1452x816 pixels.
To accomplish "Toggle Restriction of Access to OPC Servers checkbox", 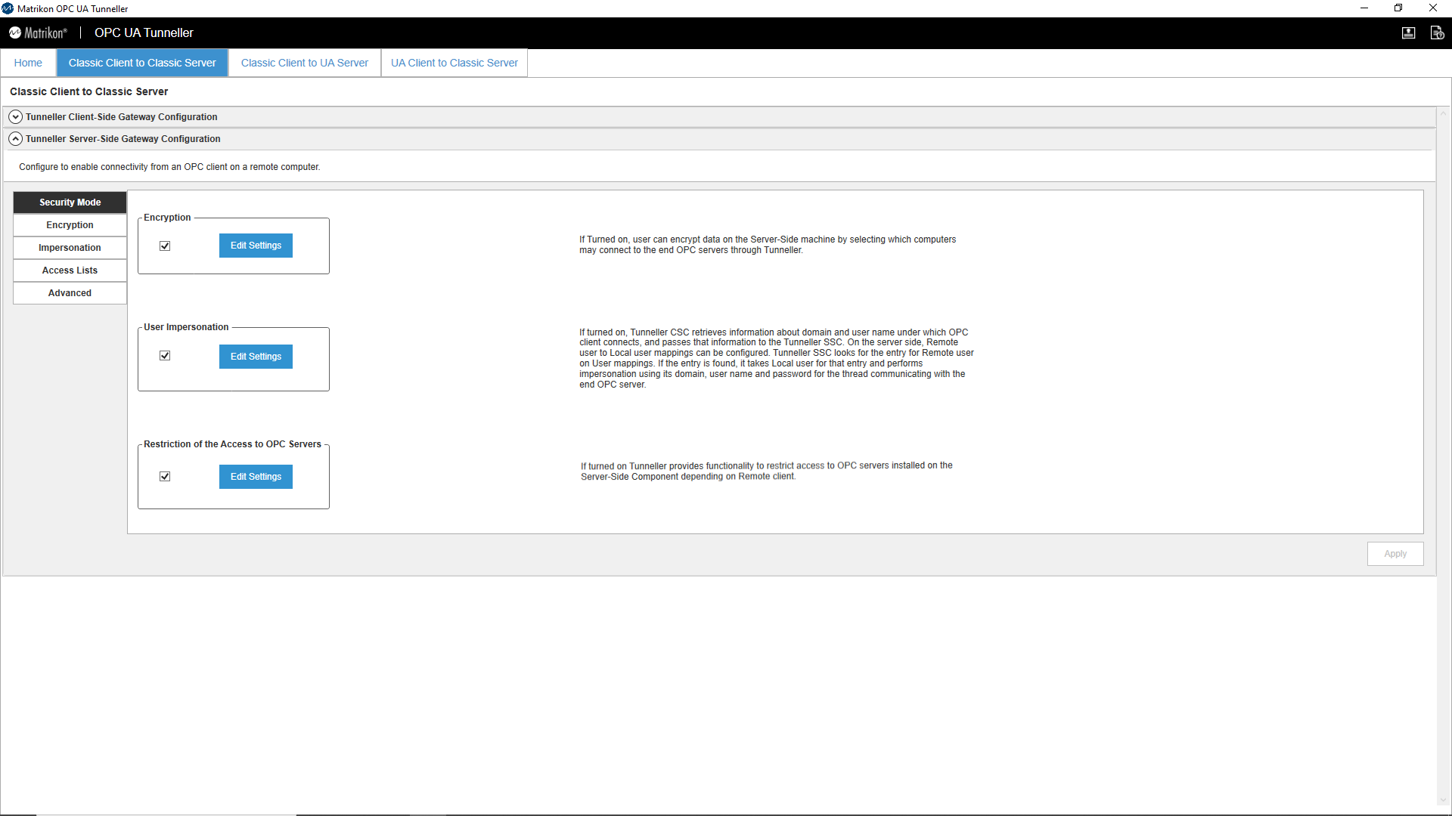I will pyautogui.click(x=165, y=477).
